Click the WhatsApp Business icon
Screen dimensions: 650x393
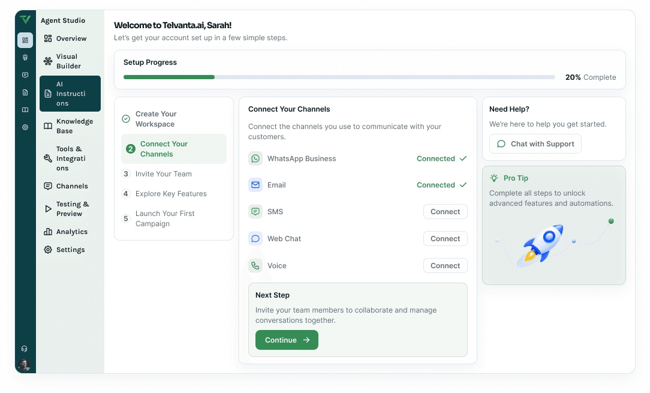click(x=255, y=158)
